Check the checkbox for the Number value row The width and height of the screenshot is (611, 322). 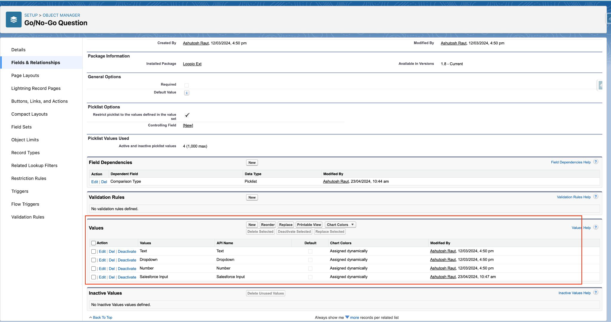pyautogui.click(x=93, y=269)
